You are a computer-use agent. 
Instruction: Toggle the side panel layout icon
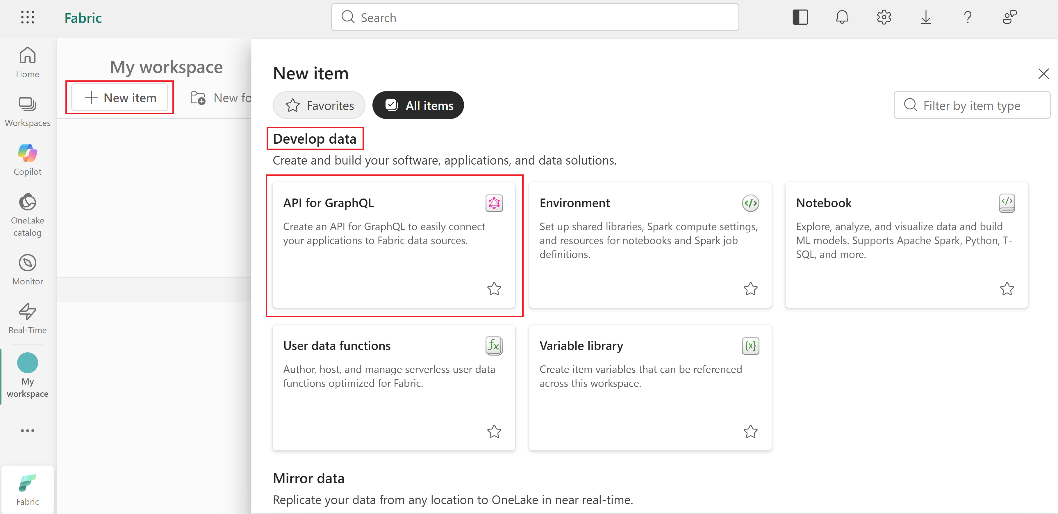pyautogui.click(x=800, y=17)
